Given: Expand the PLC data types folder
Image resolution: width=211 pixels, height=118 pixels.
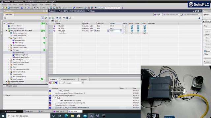Looking at the screenshot, I should tap(9, 60).
